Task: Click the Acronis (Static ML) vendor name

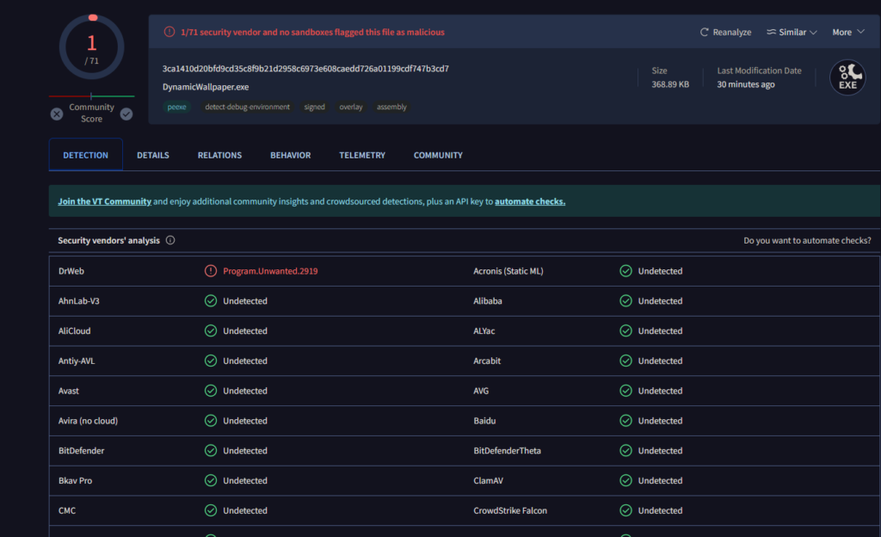Action: pos(508,271)
